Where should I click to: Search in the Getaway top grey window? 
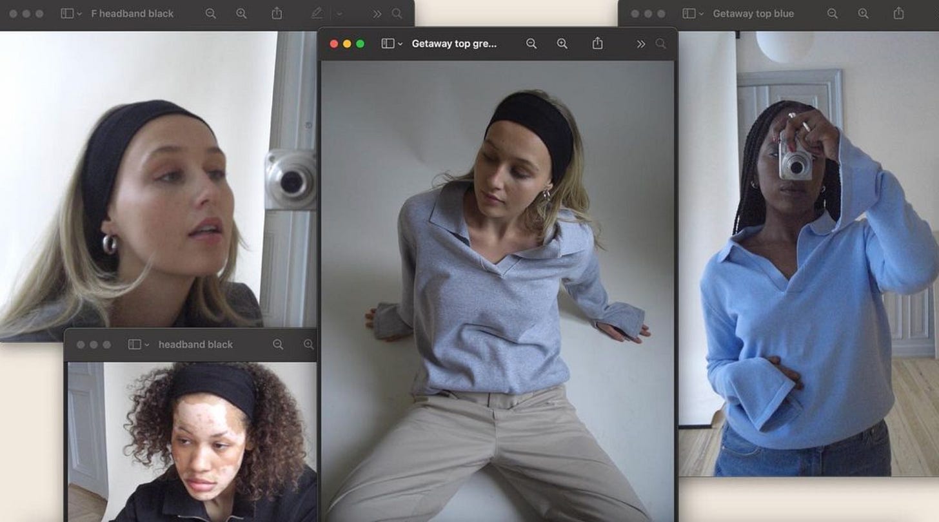[x=660, y=44]
